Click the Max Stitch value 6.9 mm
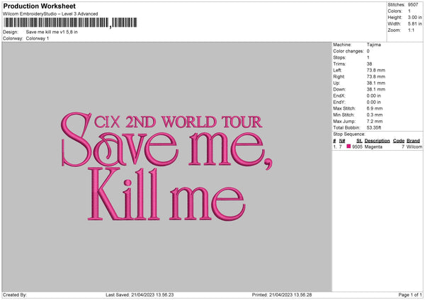This screenshot has width=425, height=300. click(x=375, y=108)
